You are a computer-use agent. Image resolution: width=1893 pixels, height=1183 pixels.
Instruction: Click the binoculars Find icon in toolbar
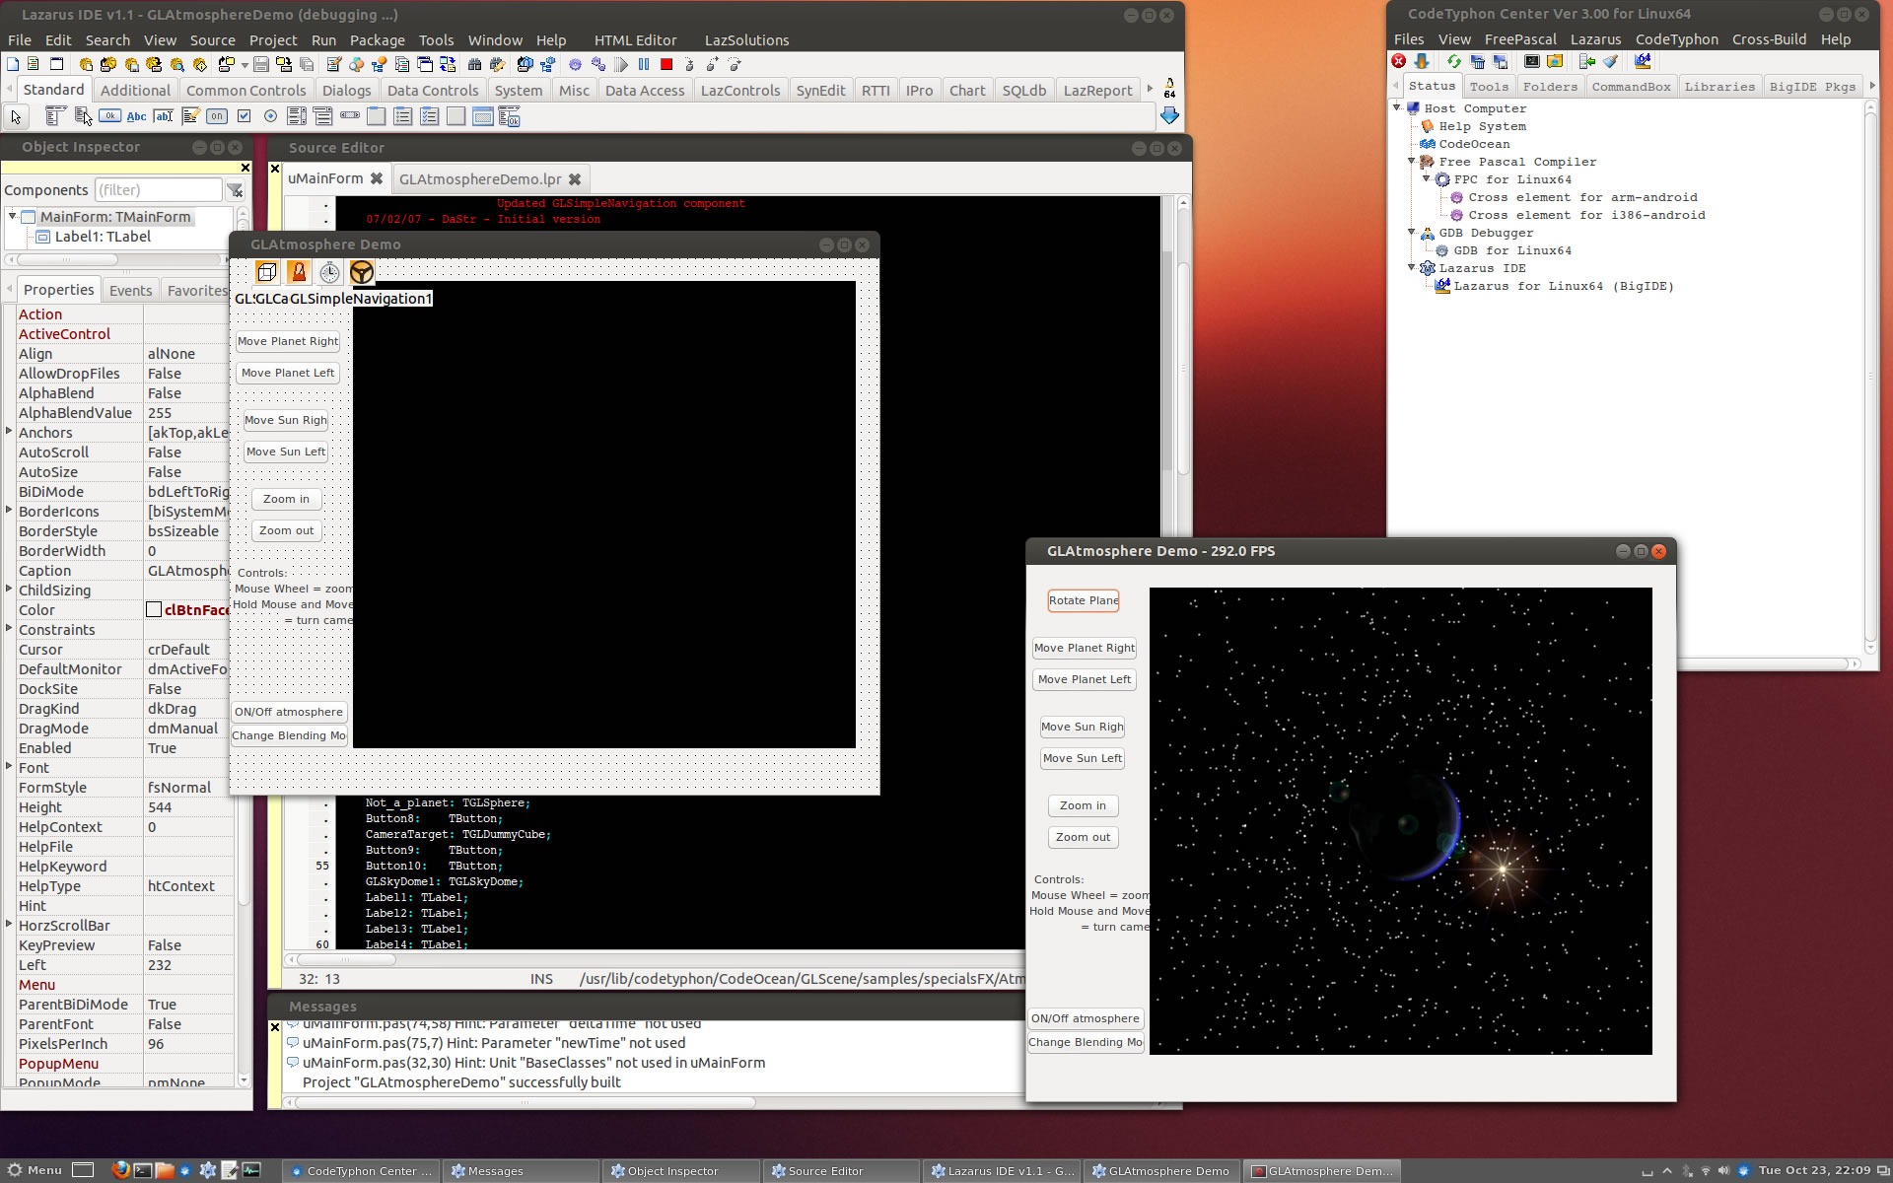click(x=474, y=64)
